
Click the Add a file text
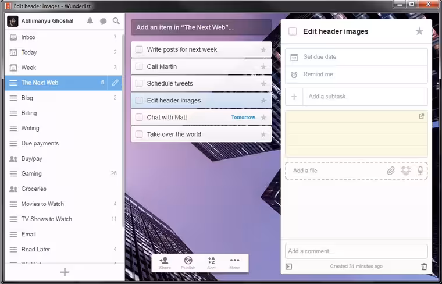(x=305, y=171)
